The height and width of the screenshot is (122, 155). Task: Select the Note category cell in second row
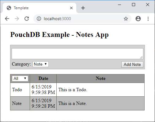tap(20, 103)
